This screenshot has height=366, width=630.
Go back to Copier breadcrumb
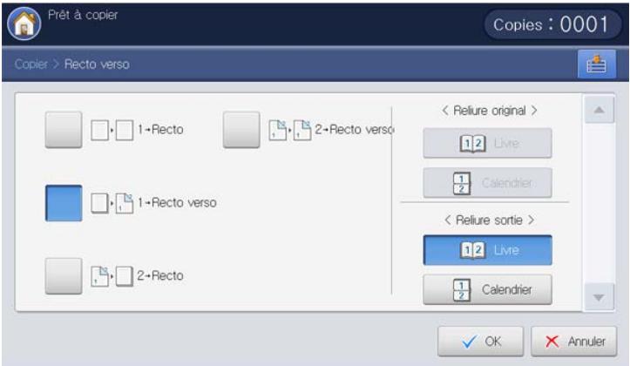pos(31,64)
